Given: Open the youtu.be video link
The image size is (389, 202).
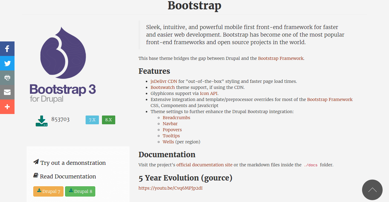Looking at the screenshot, I should 171,188.
